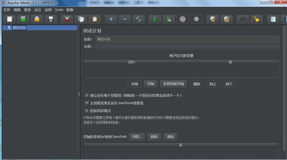287x160 pixels.
Task: Click the 用户定义的变量 label
Action: pyautogui.click(x=181, y=56)
